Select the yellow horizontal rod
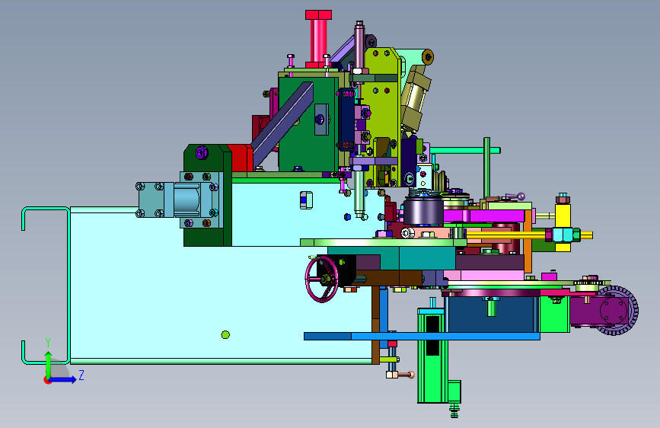Screen dimensions: 660x428 coord(507,235)
